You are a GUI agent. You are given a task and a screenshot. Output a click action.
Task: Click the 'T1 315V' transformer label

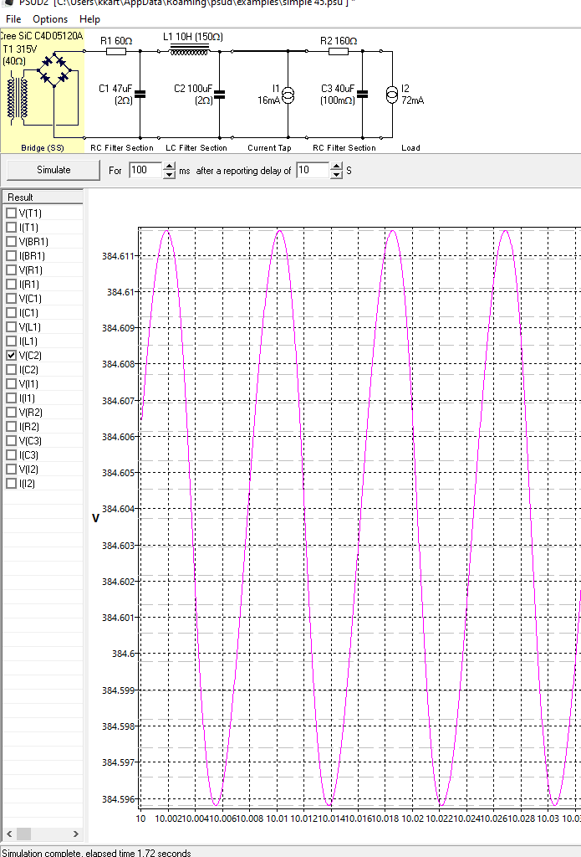click(20, 49)
